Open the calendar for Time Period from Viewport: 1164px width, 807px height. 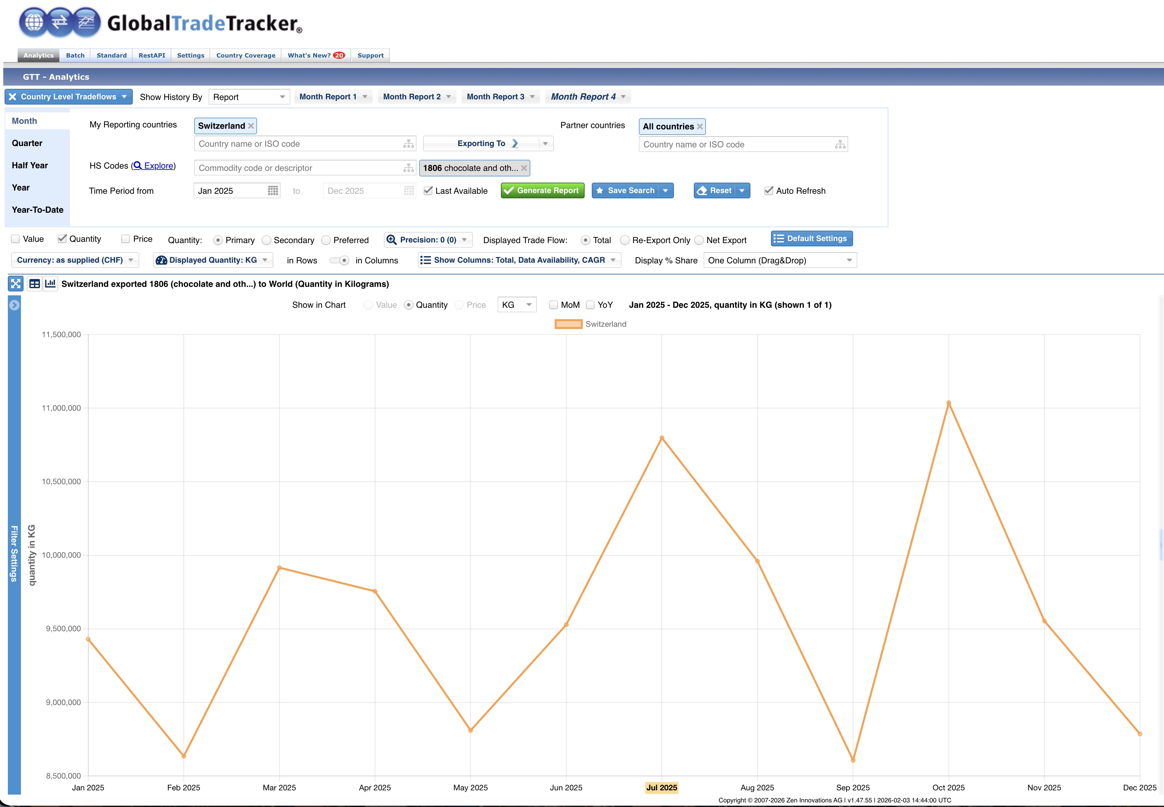click(x=273, y=190)
